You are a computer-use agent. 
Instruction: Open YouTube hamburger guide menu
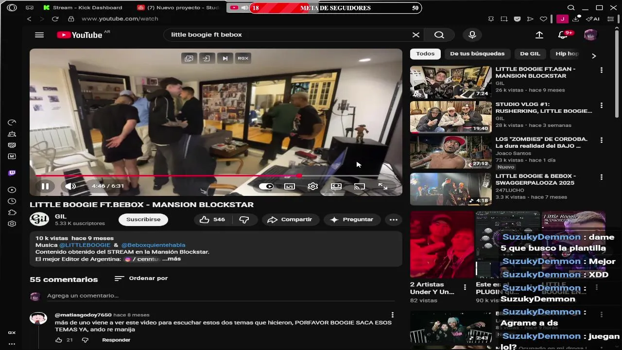[x=39, y=35]
